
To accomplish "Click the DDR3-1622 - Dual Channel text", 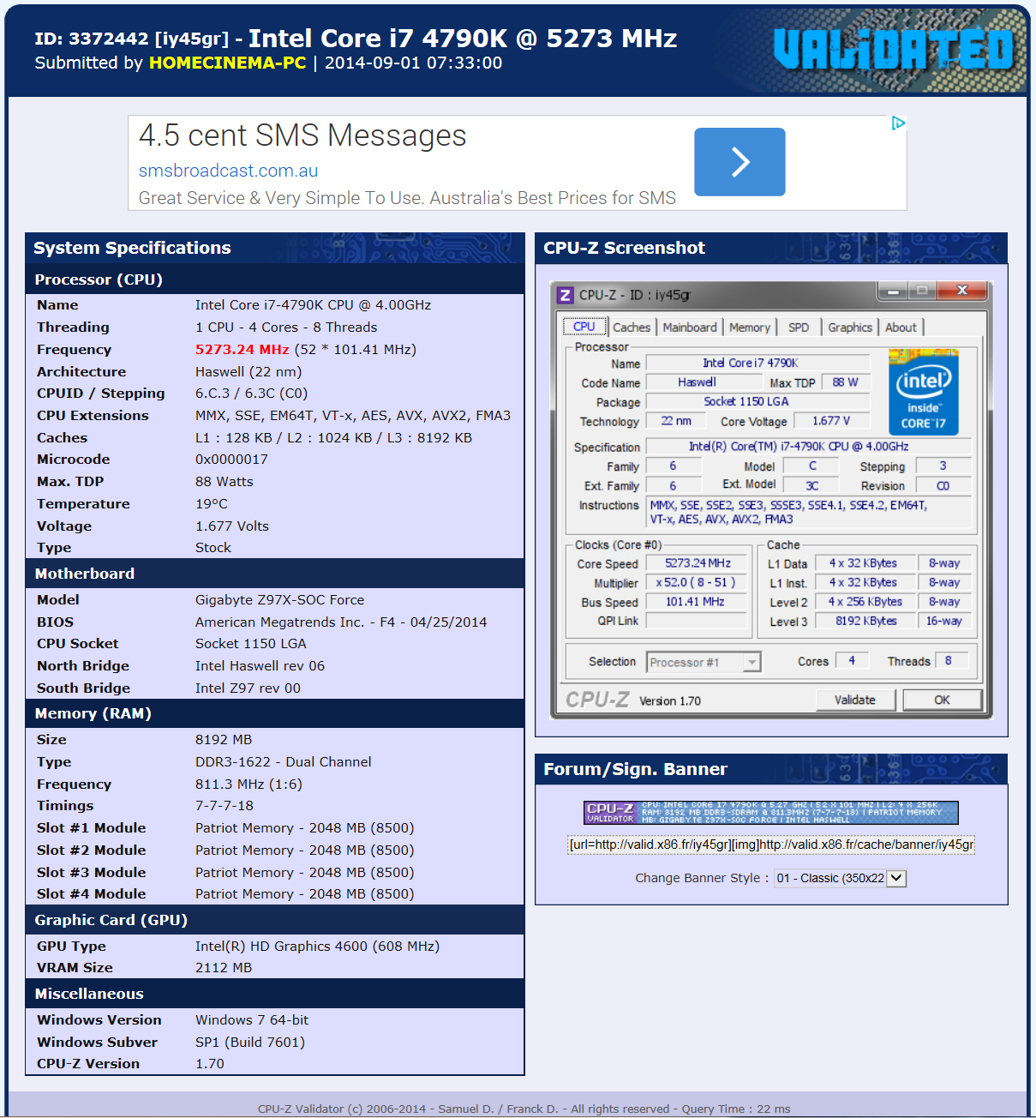I will point(283,762).
